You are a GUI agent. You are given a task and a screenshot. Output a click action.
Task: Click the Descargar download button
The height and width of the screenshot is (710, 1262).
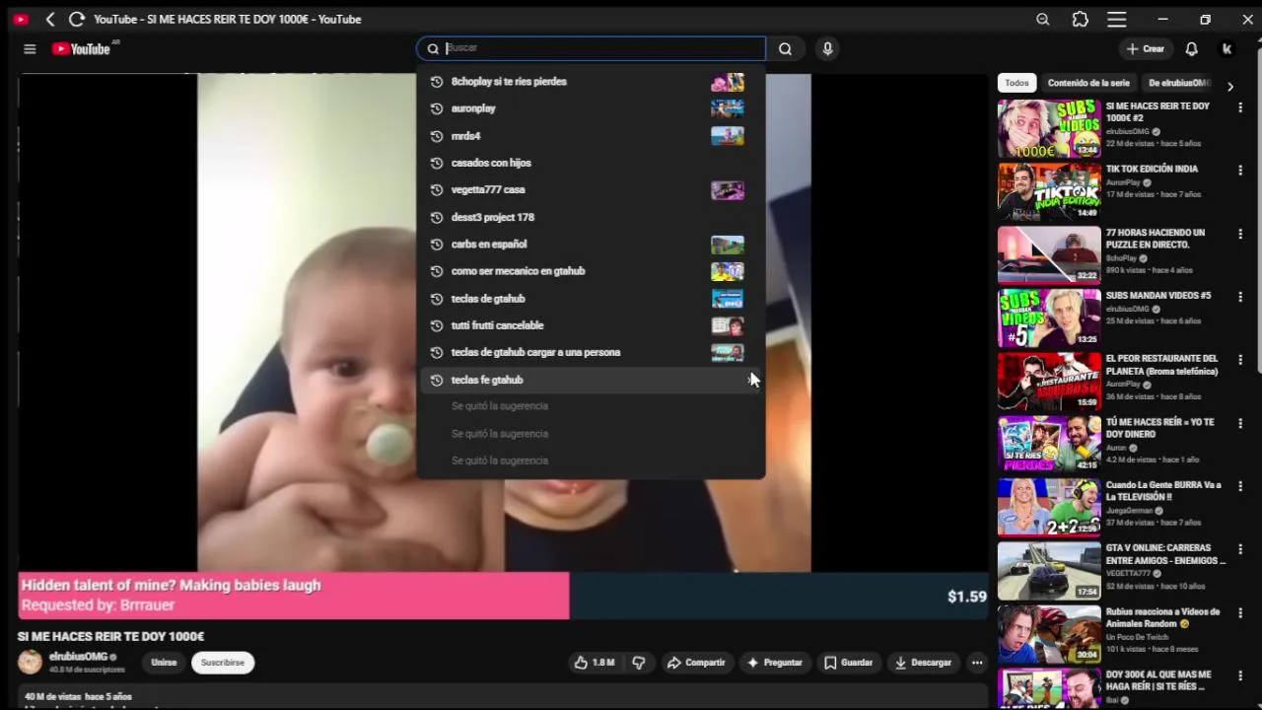click(923, 663)
